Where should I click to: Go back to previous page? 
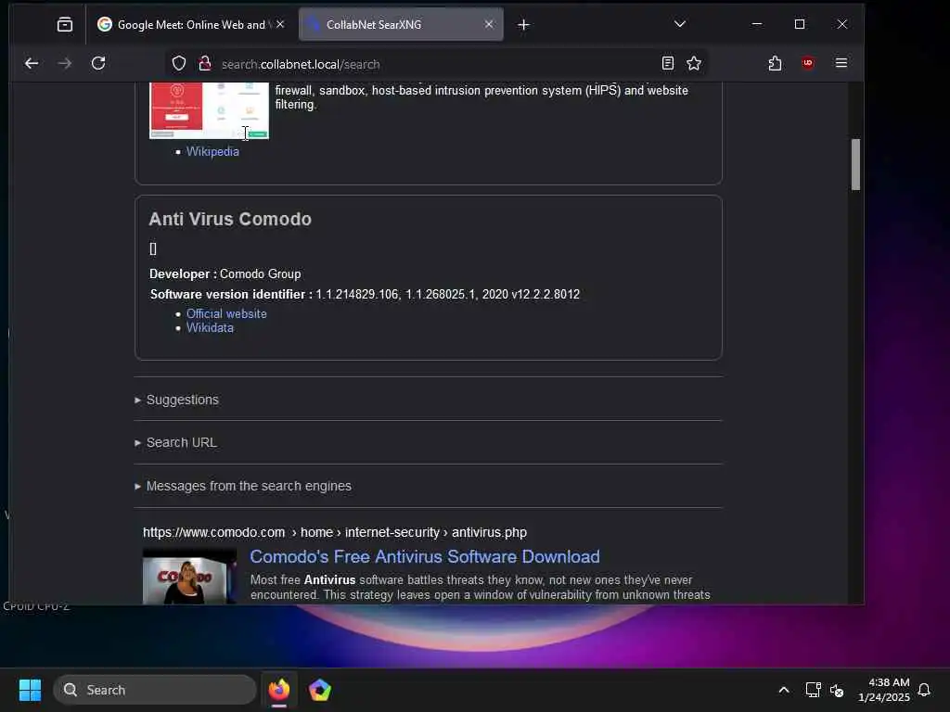32,63
